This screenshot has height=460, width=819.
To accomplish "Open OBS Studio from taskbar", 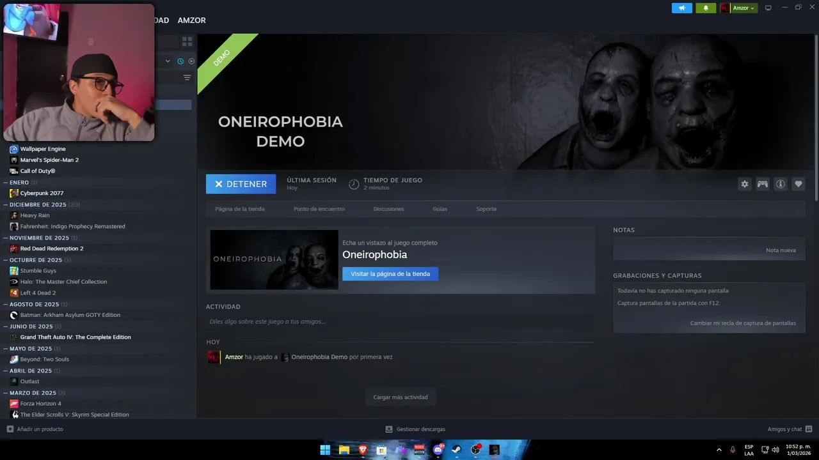I will (x=475, y=450).
